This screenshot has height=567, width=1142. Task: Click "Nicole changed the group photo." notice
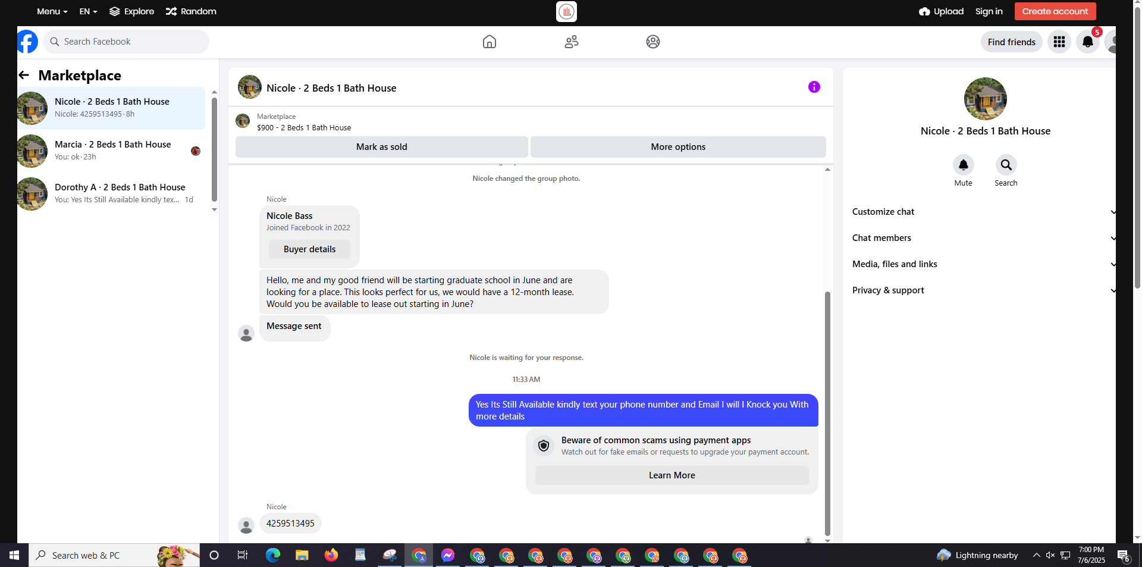pyautogui.click(x=526, y=178)
